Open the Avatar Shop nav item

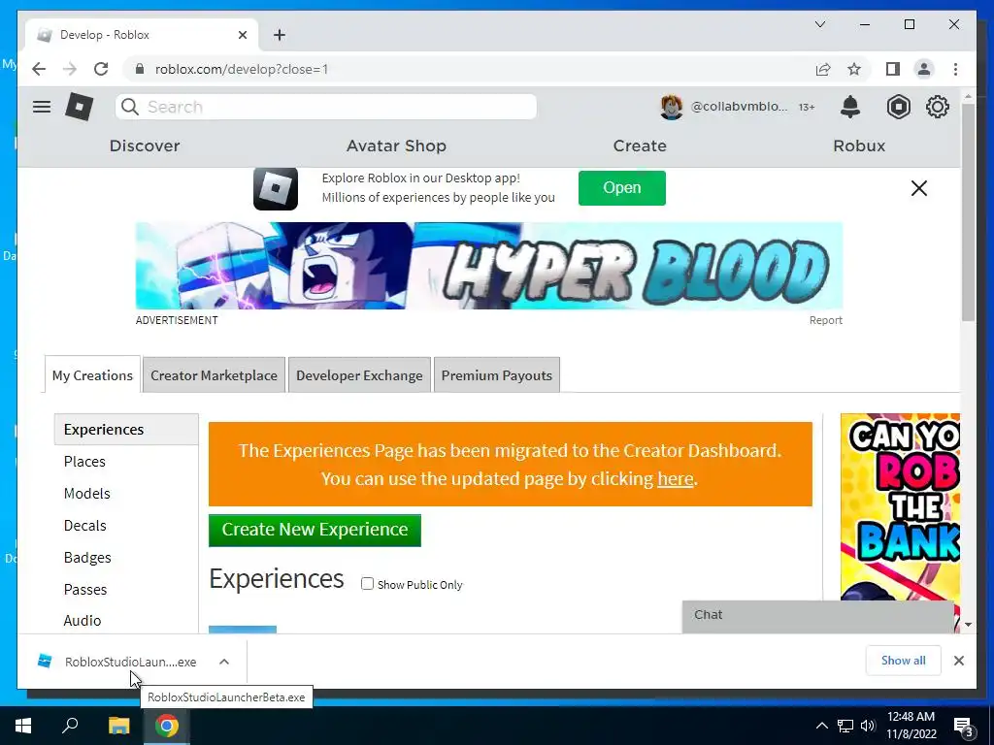396,146
